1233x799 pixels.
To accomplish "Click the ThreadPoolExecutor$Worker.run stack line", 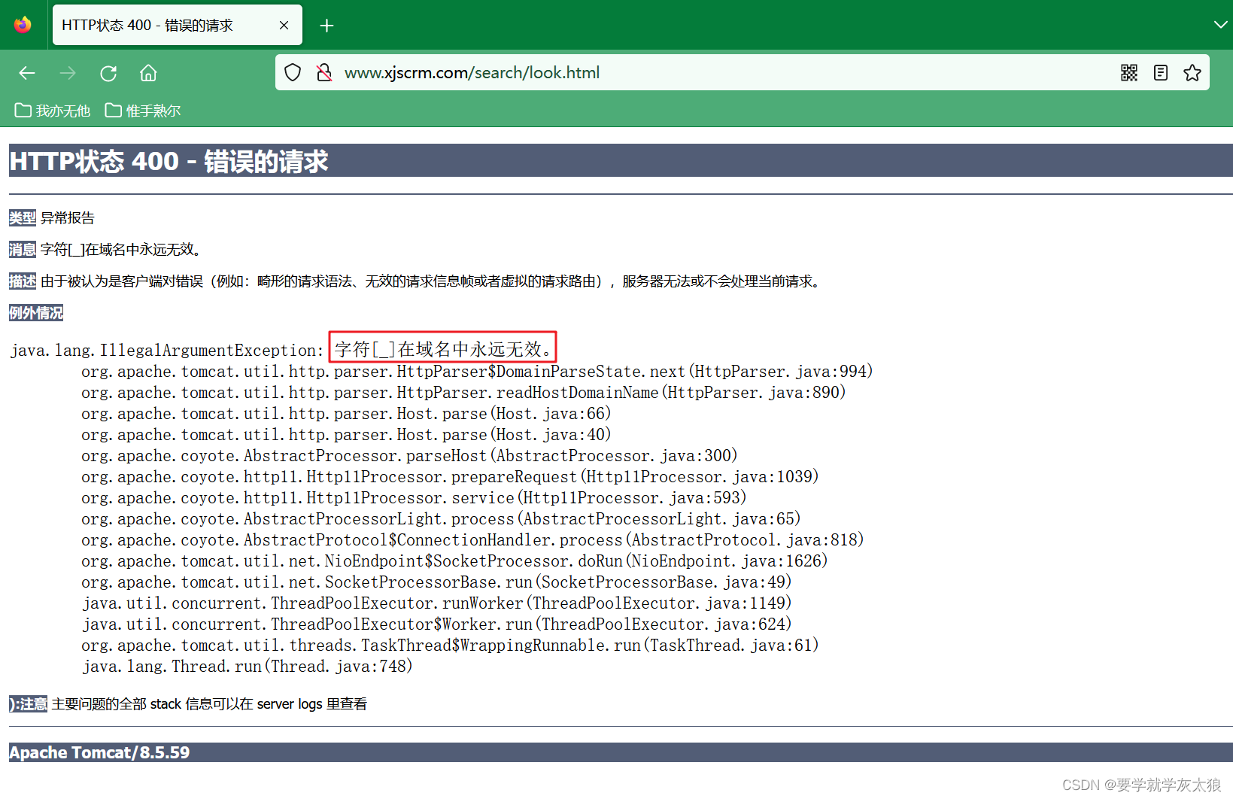I will (436, 624).
